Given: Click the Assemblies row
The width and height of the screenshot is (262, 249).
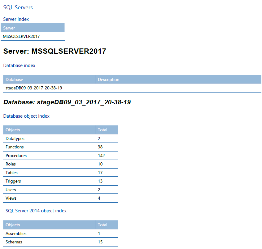Looking at the screenshot, I should click(60, 233).
